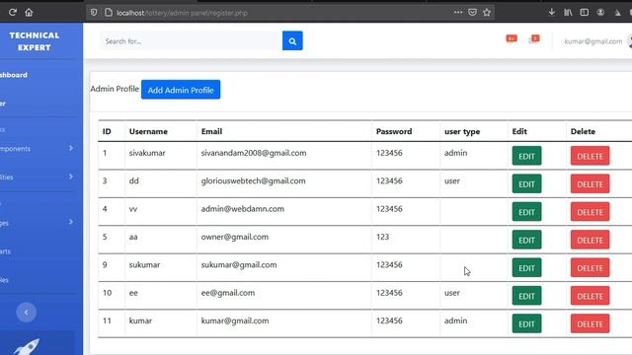
Task: Edit the sivakumar row
Action: click(x=526, y=156)
